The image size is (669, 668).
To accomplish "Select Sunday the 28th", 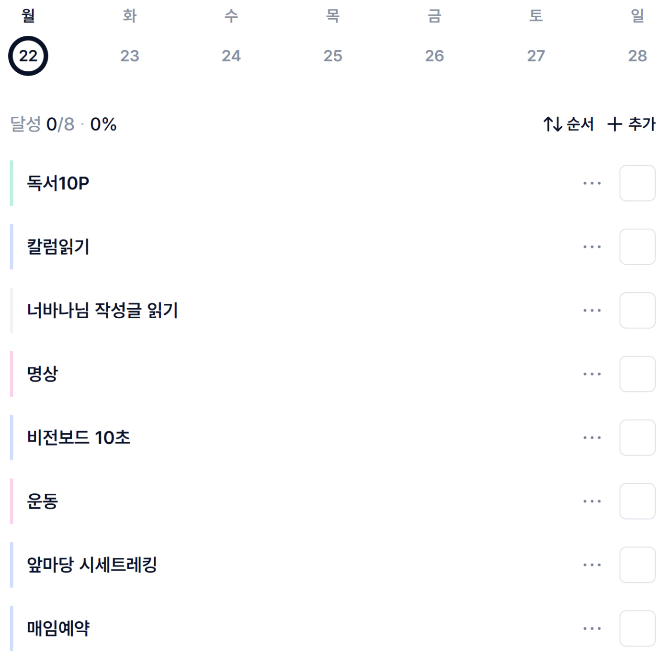I will 637,56.
